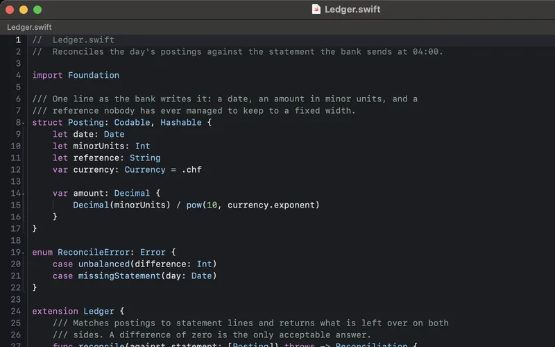Click line number 12 in the gutter

point(15,169)
